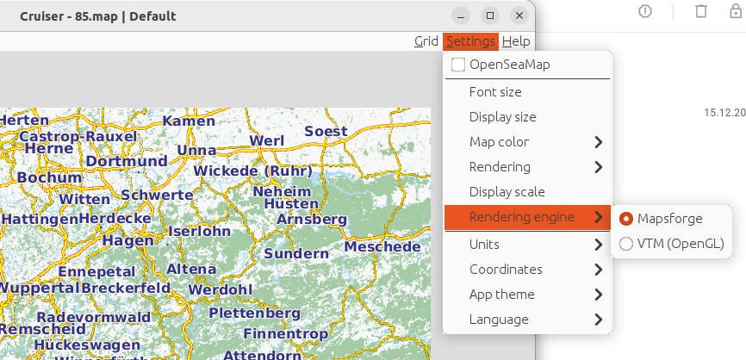Viewport: 746px width, 360px height.
Task: Expand the Coordinates submenu
Action: coord(527,270)
